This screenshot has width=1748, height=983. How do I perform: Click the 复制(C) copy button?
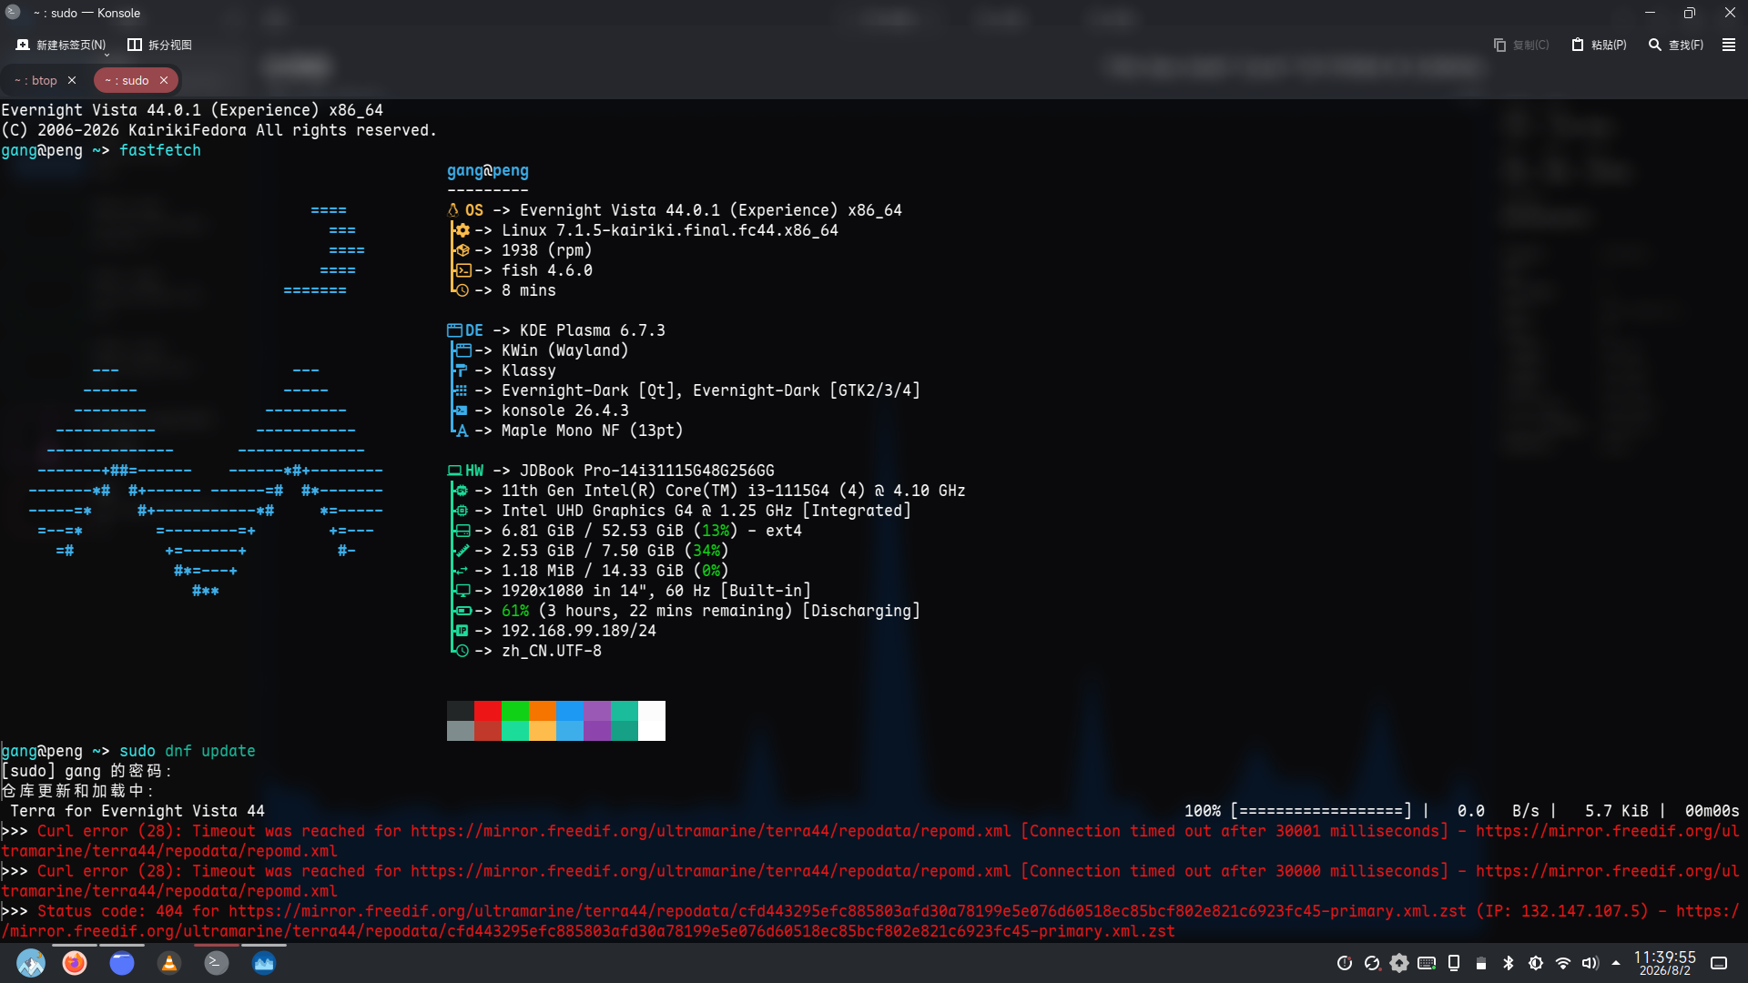pyautogui.click(x=1521, y=45)
